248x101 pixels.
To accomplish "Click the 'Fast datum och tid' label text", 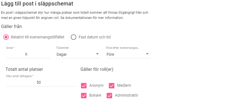I will (95, 37).
